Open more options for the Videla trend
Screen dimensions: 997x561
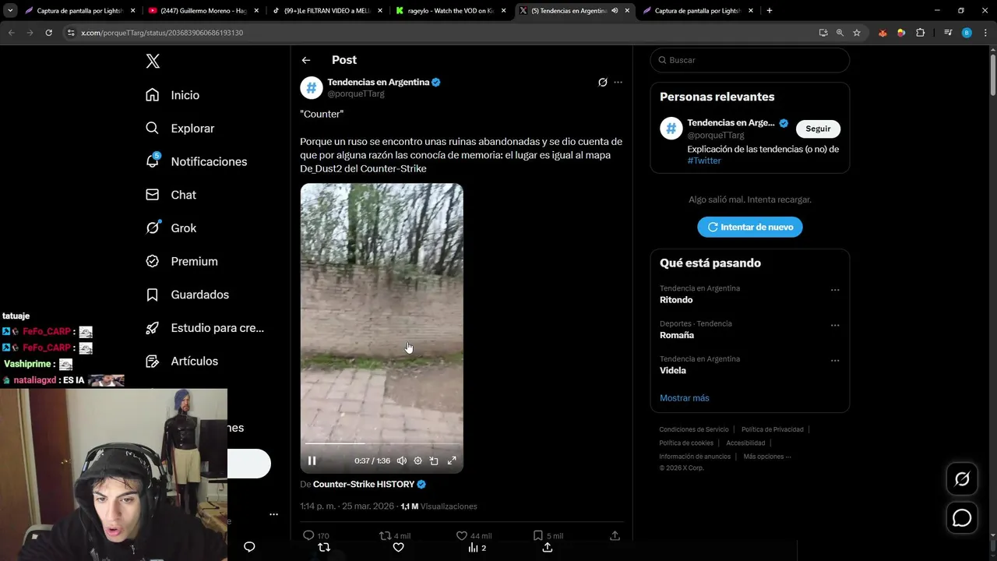tap(835, 361)
